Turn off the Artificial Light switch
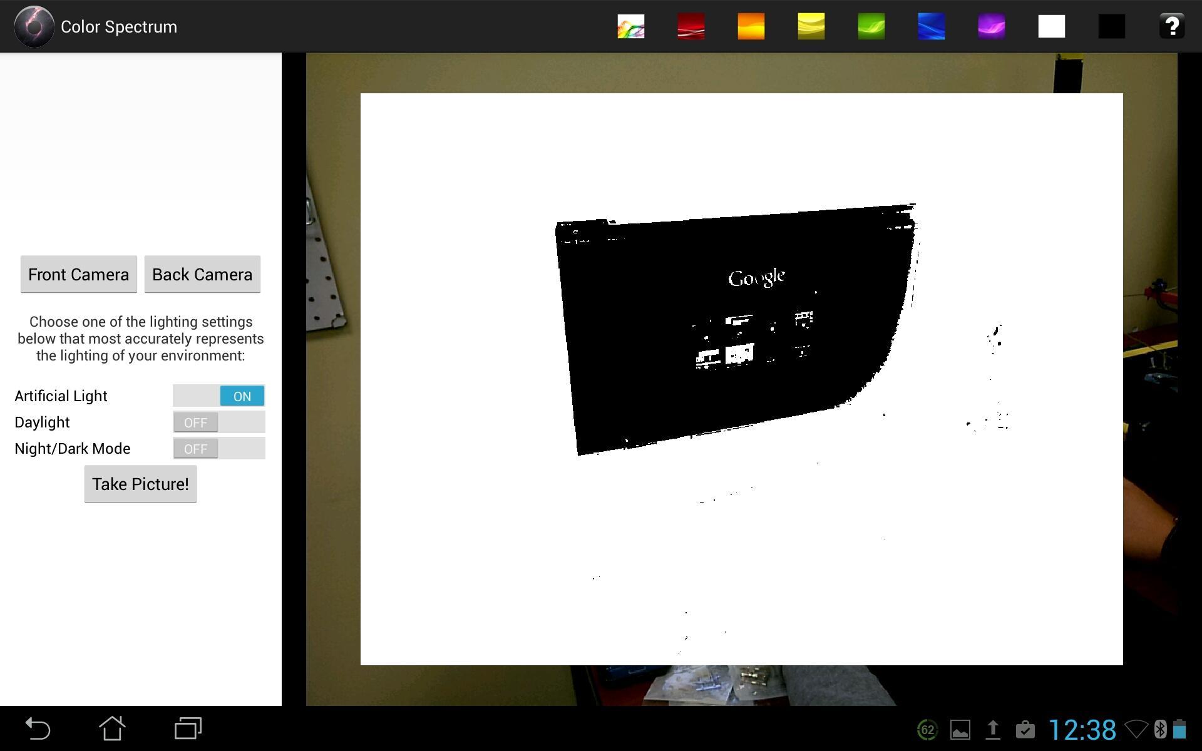The width and height of the screenshot is (1202, 751). click(x=219, y=396)
